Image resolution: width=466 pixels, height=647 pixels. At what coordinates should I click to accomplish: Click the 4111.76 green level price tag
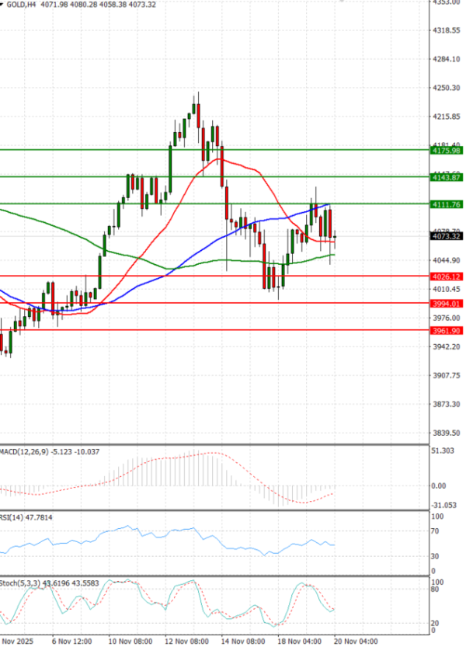[447, 204]
